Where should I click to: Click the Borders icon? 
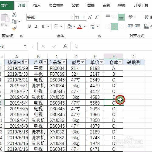click(56, 26)
